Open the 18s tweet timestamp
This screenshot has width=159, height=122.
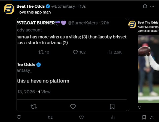(x=83, y=6)
